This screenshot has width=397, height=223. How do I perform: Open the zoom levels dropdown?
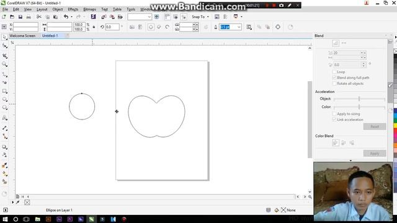pos(149,17)
